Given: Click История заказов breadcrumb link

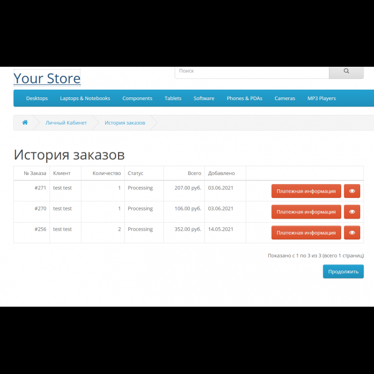Looking at the screenshot, I should point(124,123).
